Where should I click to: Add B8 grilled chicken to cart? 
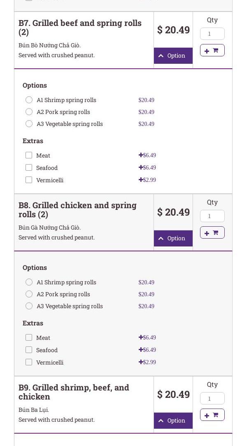coord(212,232)
